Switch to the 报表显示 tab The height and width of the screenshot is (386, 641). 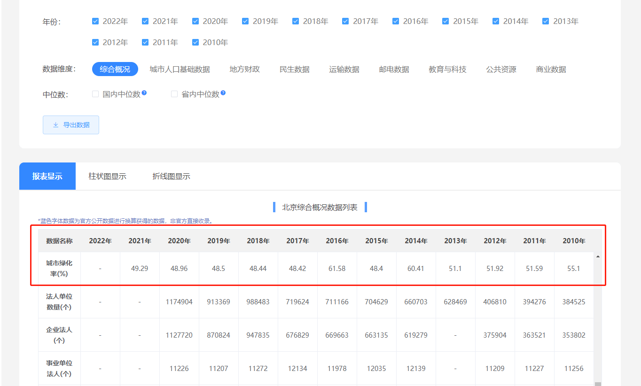pos(47,176)
